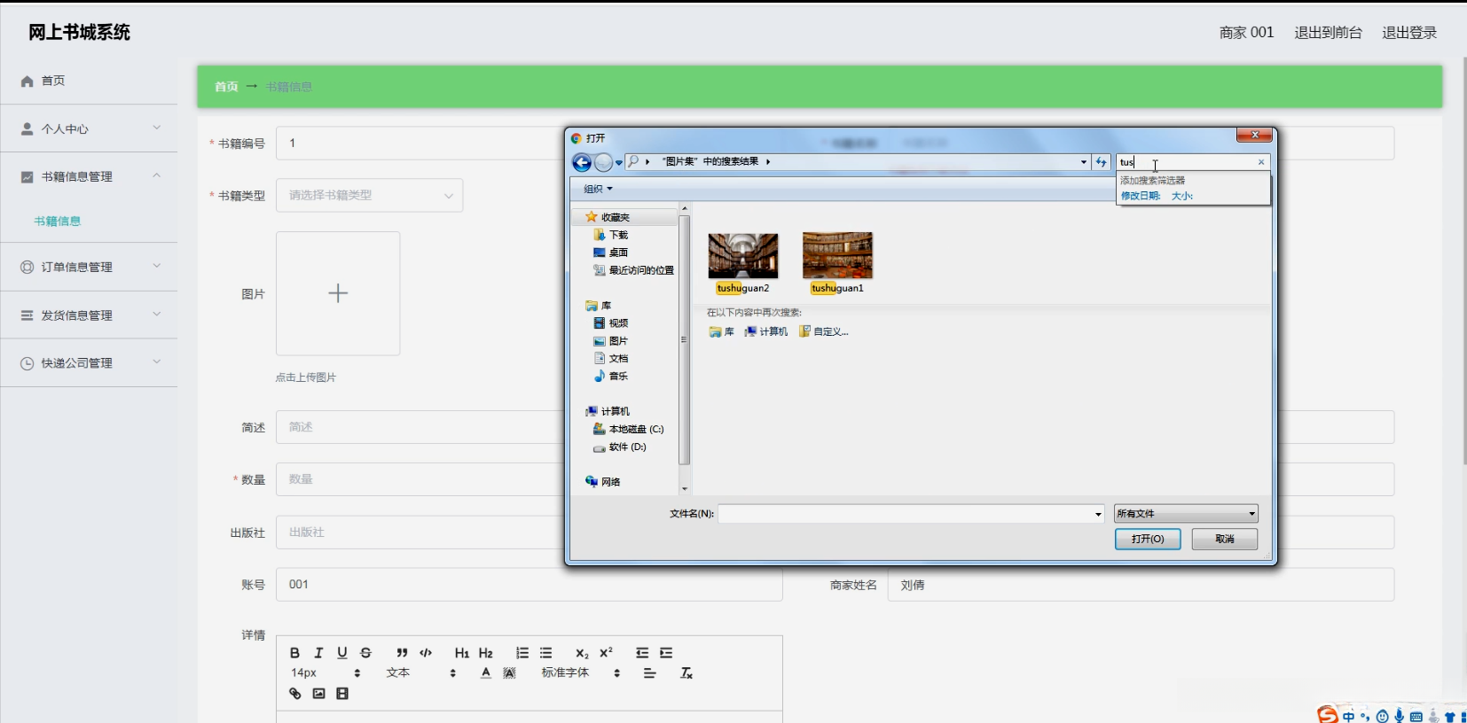Click the image upload plus box
This screenshot has width=1467, height=723.
[338, 293]
